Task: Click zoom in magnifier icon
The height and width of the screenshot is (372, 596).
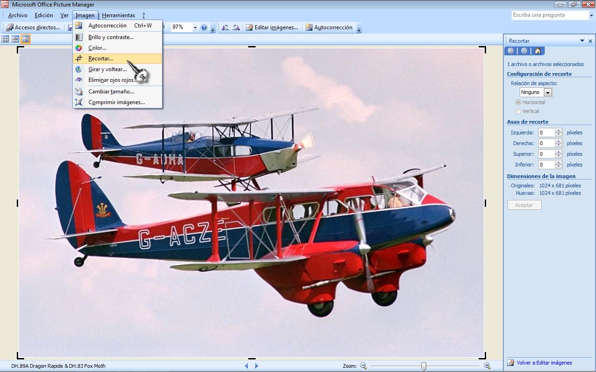Action: [487, 366]
